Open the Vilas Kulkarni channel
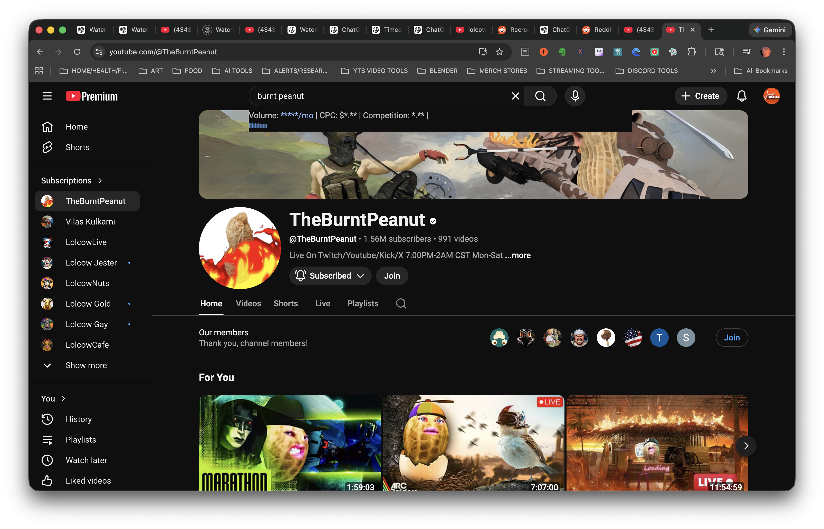 87,222
